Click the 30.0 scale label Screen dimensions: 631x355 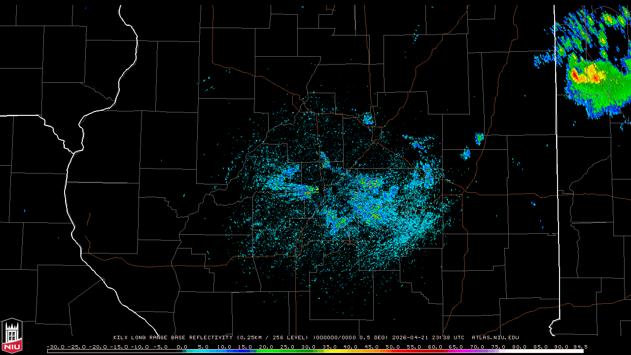click(x=309, y=347)
